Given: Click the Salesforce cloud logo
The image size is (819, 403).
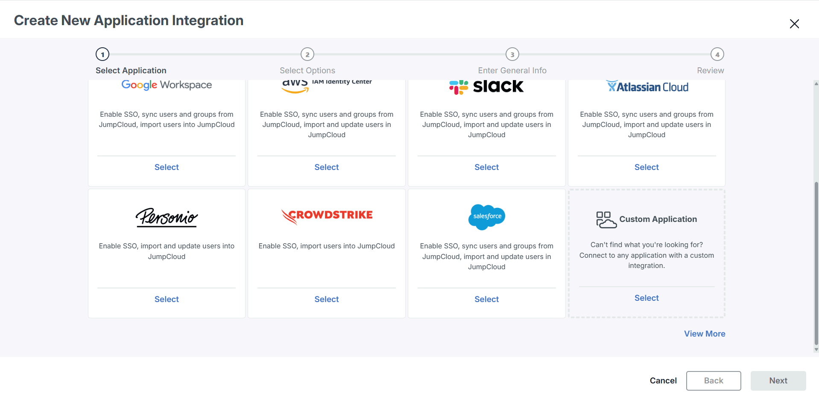Looking at the screenshot, I should tap(487, 217).
